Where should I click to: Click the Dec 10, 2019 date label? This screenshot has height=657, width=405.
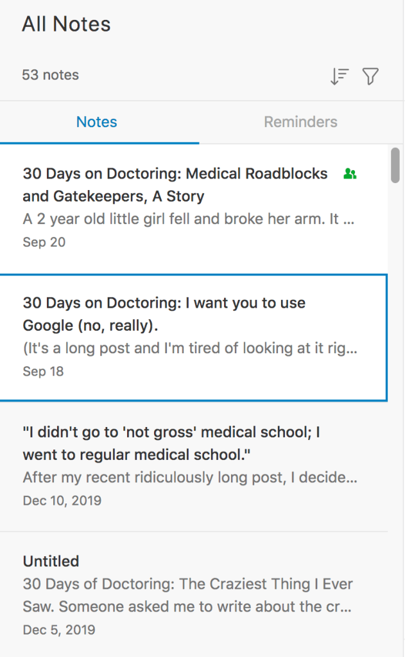pyautogui.click(x=62, y=500)
